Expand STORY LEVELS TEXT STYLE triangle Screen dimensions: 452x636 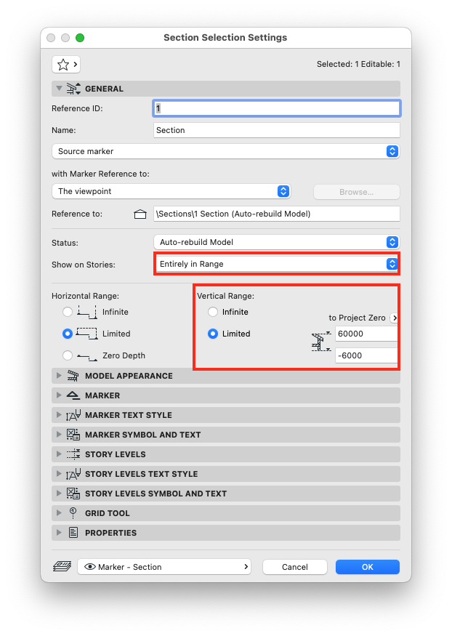pos(59,473)
